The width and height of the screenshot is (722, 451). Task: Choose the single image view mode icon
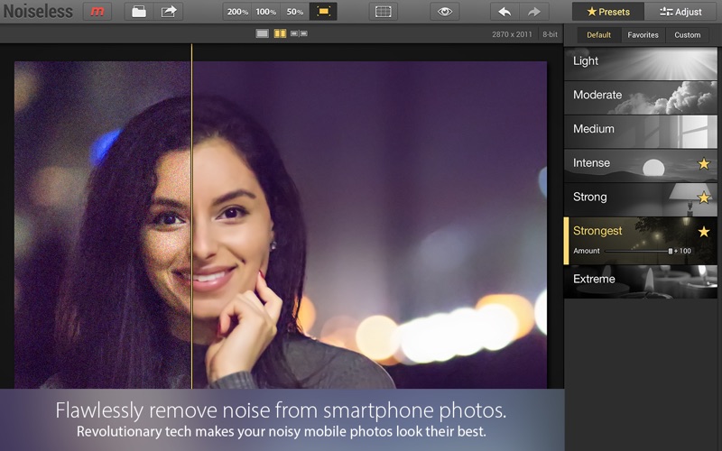tap(262, 33)
